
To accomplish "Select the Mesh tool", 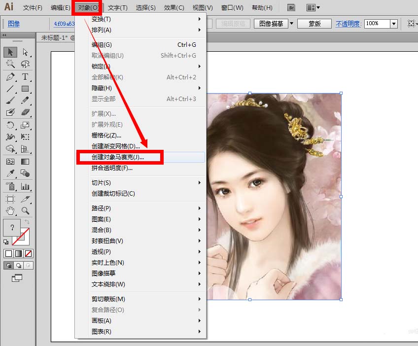I will click(10, 162).
